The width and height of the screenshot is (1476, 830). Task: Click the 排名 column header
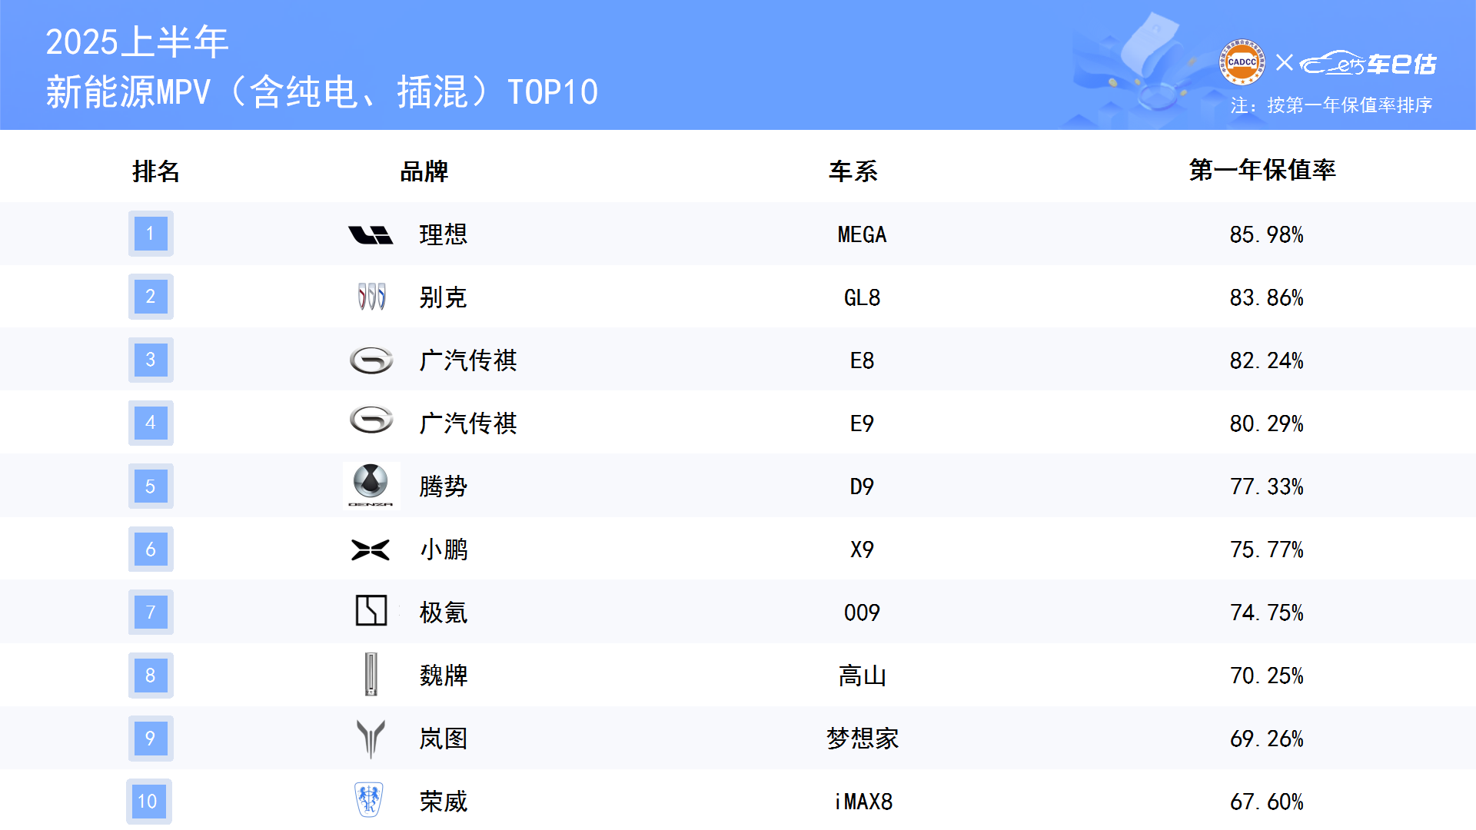pyautogui.click(x=156, y=171)
